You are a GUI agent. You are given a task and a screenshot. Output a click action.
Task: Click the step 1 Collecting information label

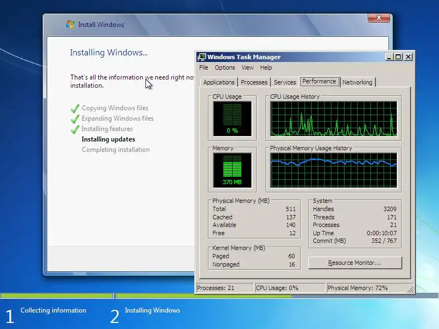click(x=53, y=310)
